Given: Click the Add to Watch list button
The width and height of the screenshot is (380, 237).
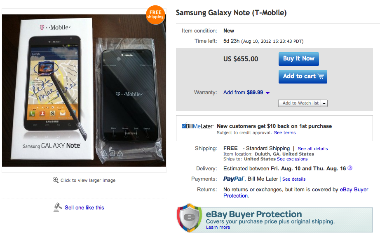Looking at the screenshot, I should pos(300,103).
